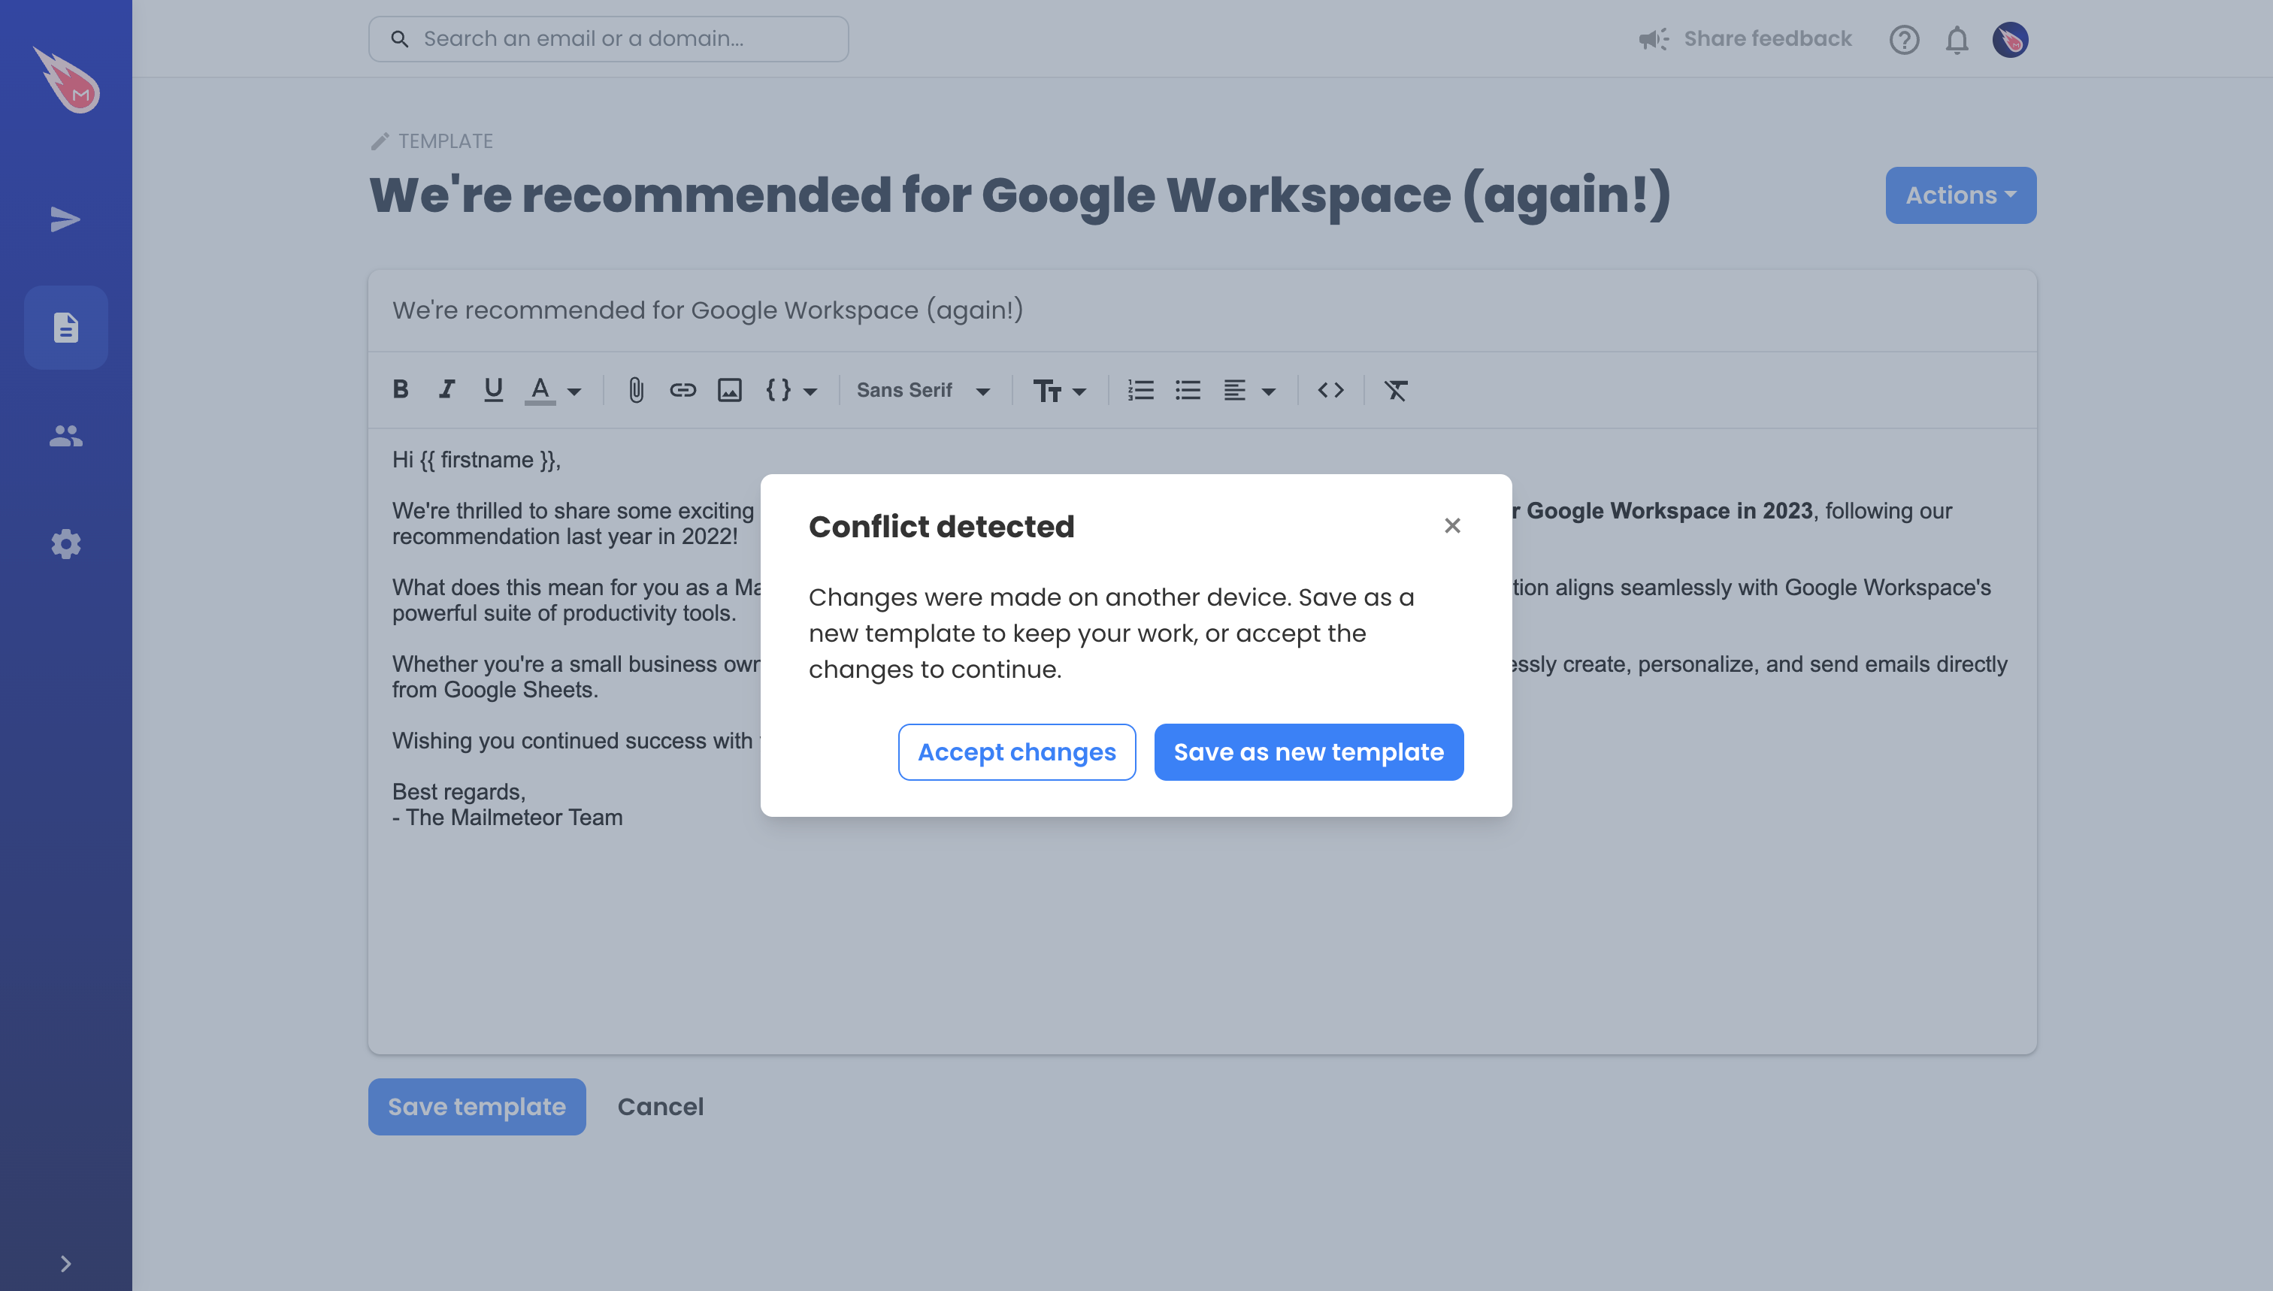The image size is (2273, 1291).
Task: Click the insert variable braces icon
Action: coord(778,389)
